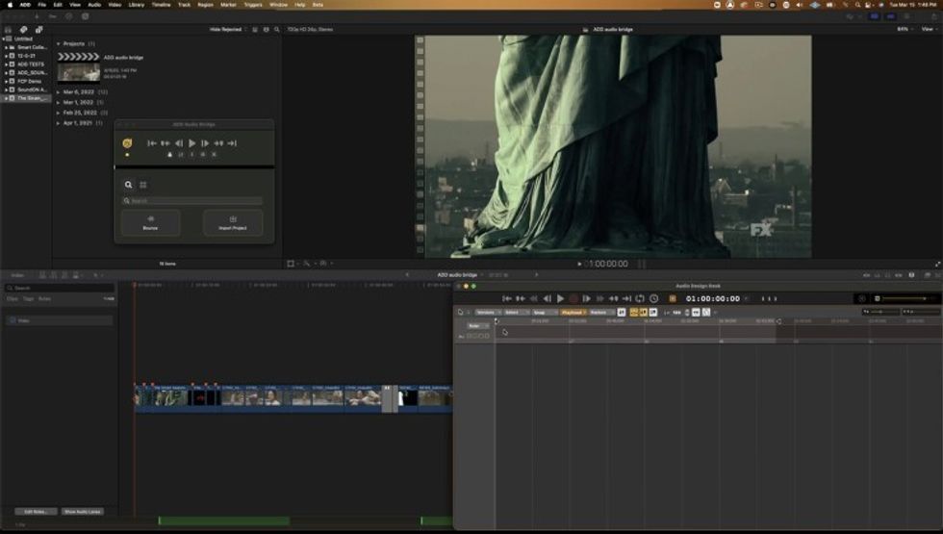Open the Triggers menu

coord(253,4)
